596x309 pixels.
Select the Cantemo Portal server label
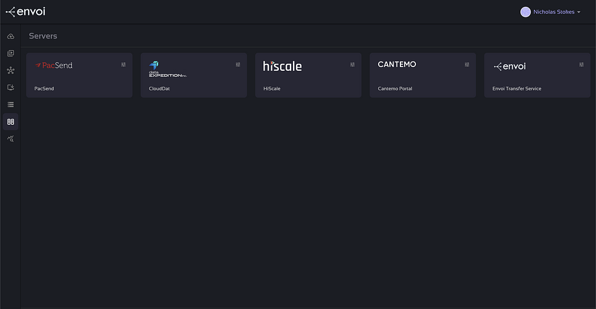tap(395, 89)
